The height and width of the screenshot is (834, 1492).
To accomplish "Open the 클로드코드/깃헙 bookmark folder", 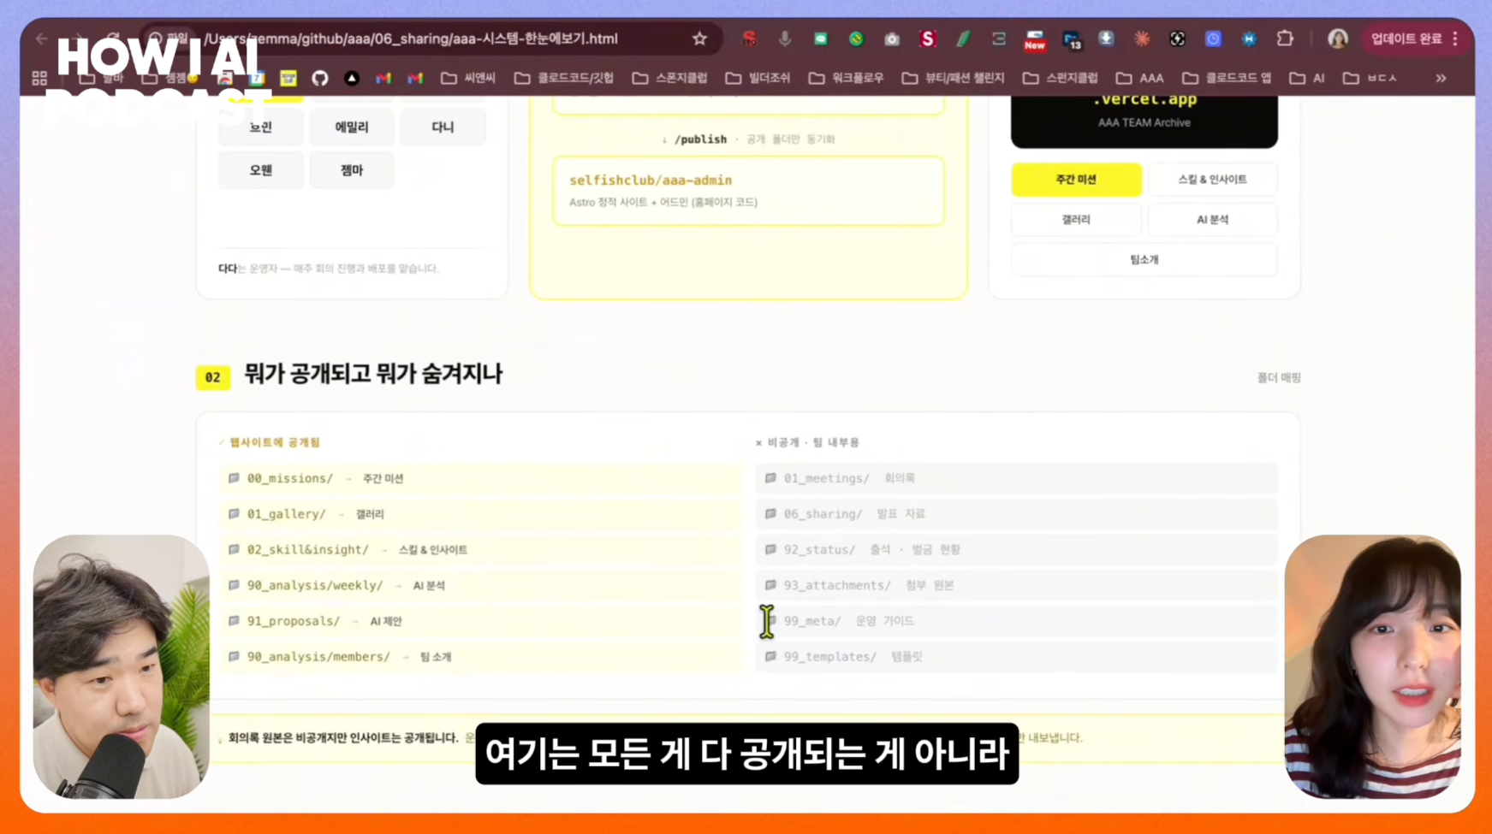I will (x=564, y=78).
